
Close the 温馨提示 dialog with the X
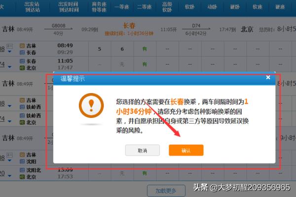click(x=268, y=77)
